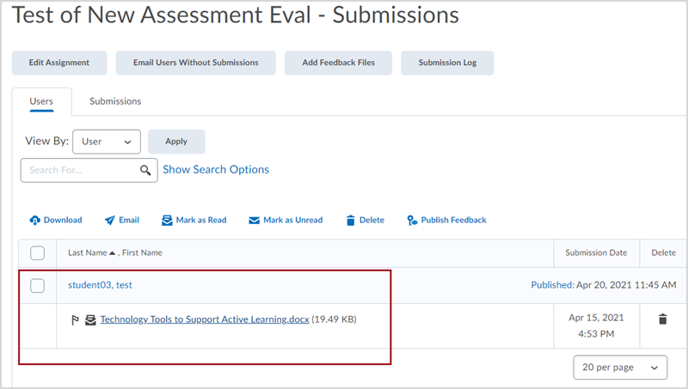This screenshot has height=389, width=688.
Task: Open the 20 per page dropdown
Action: (620, 367)
